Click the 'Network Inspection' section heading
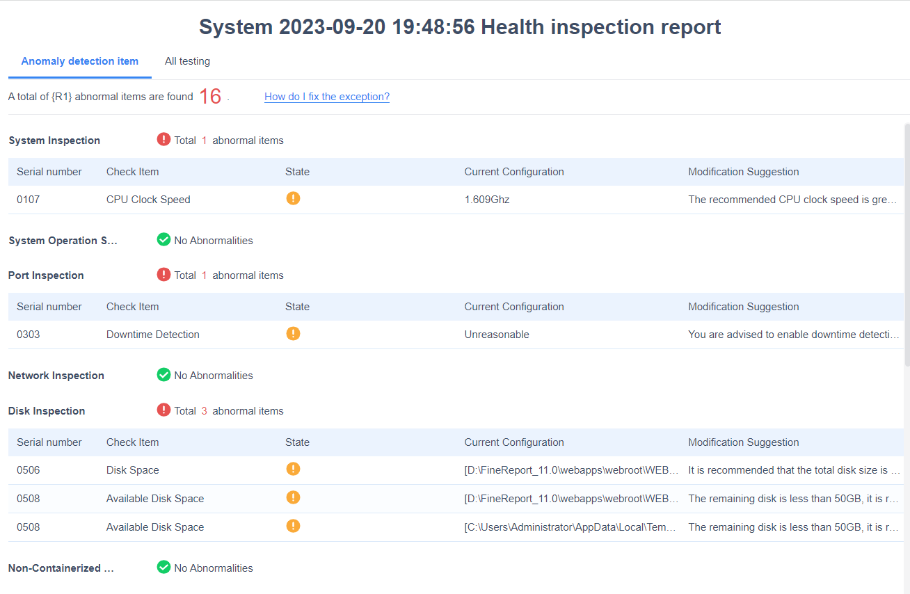The width and height of the screenshot is (910, 594). coord(56,376)
